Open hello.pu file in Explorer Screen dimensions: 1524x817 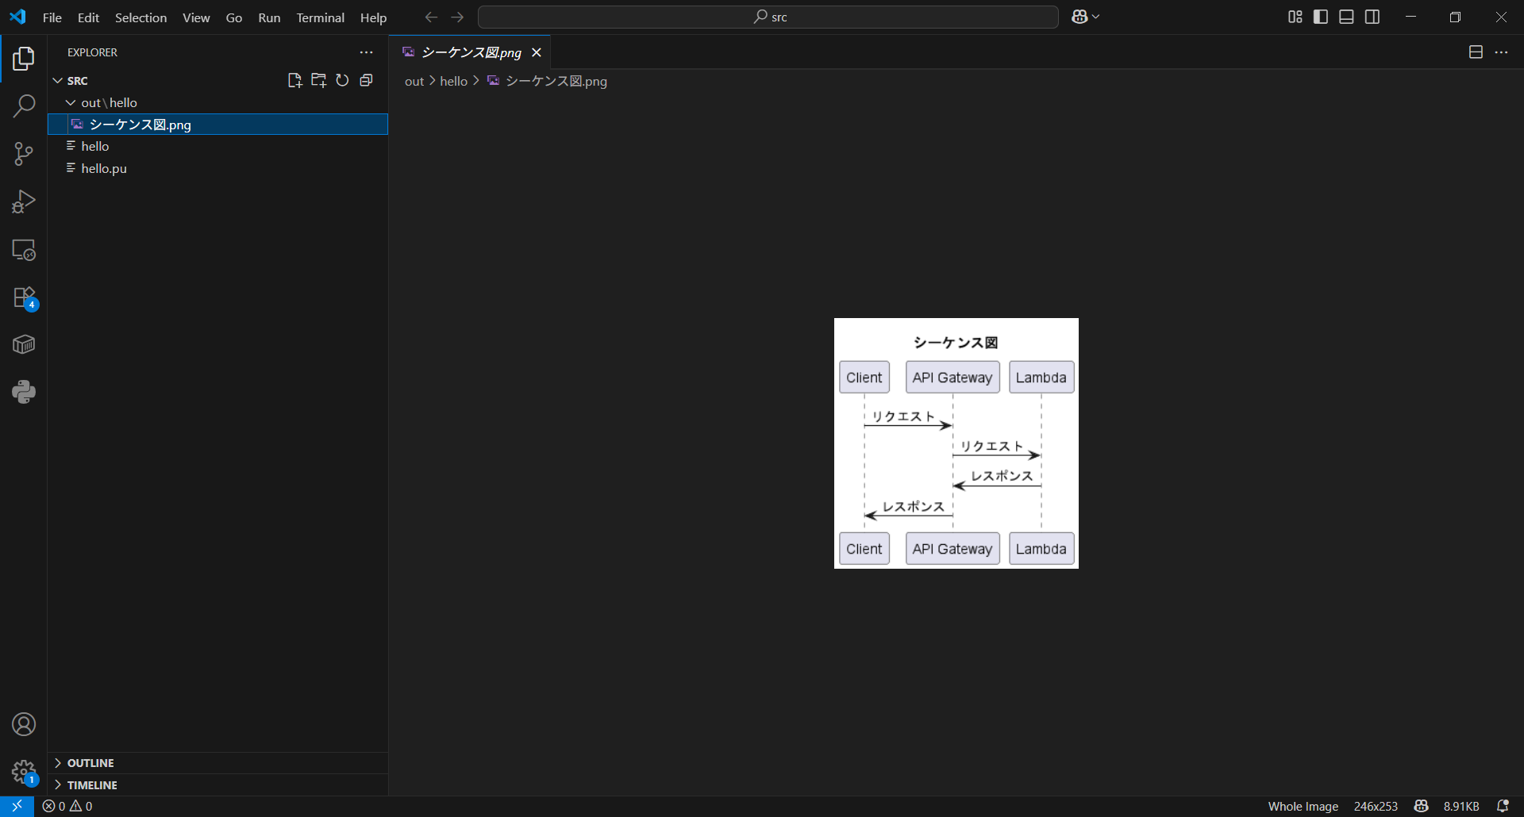104,168
